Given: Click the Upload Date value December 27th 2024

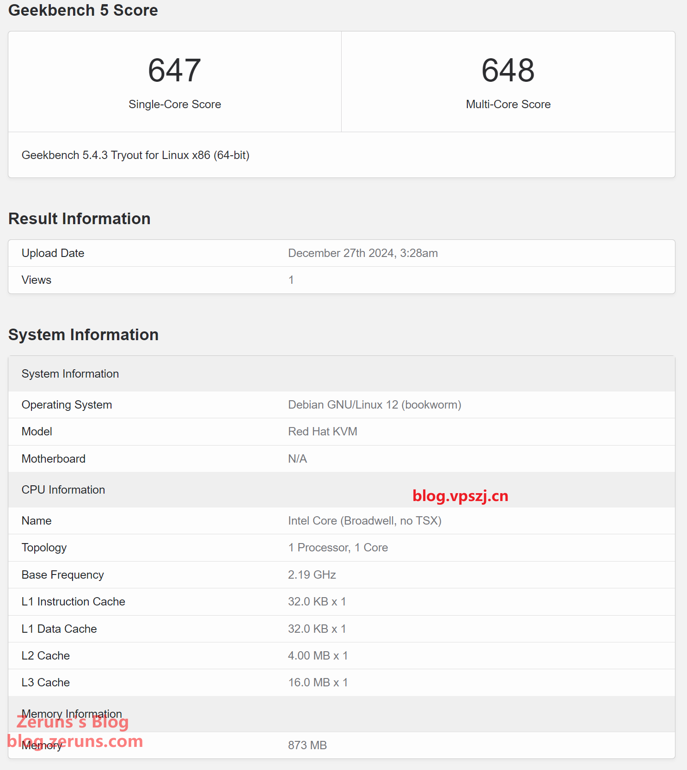Looking at the screenshot, I should pyautogui.click(x=362, y=253).
